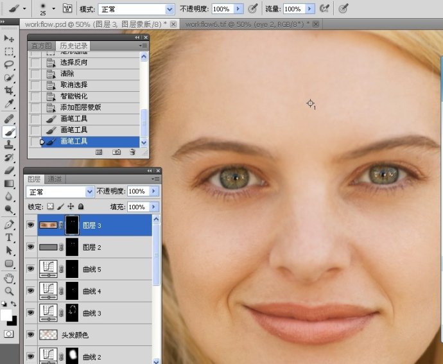Select the Healing Brush tool
The width and height of the screenshot is (443, 364).
click(9, 119)
